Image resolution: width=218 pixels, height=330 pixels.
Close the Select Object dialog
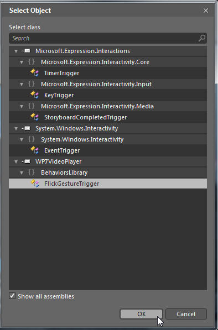(x=206, y=11)
